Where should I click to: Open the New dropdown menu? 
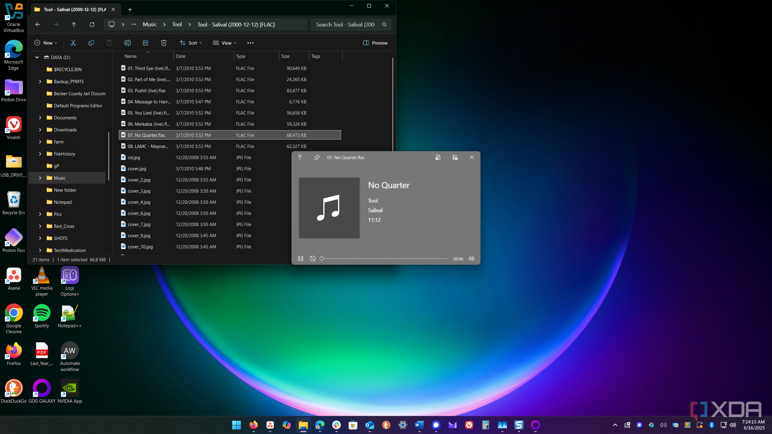tap(46, 43)
